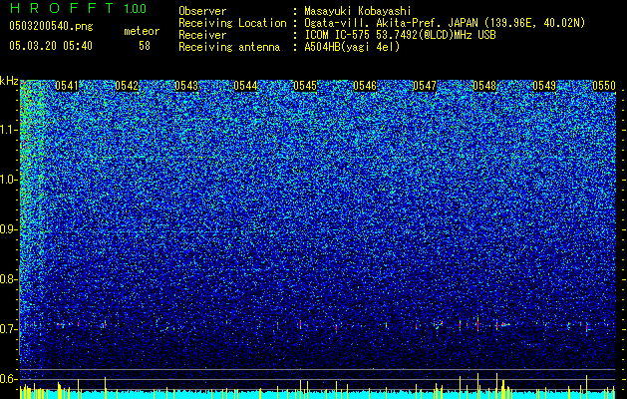Click the 0.6 frequency axis label

(9, 379)
